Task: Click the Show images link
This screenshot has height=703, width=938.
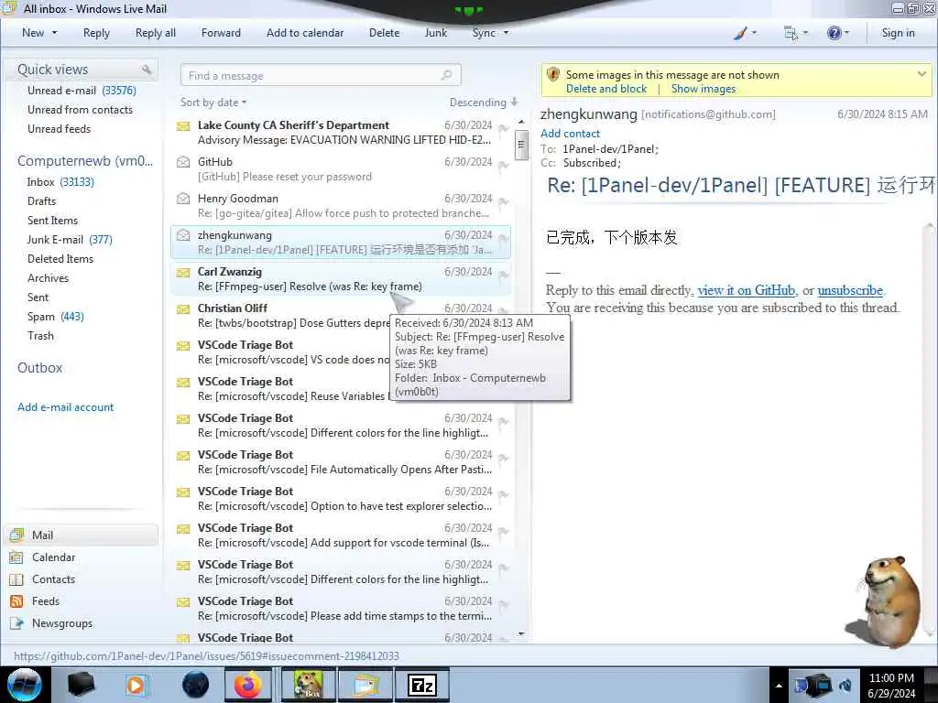Action: click(x=703, y=89)
